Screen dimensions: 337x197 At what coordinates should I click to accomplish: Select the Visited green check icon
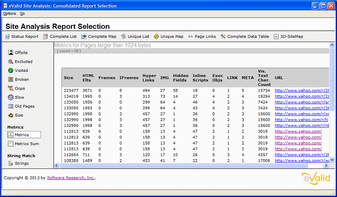point(11,71)
